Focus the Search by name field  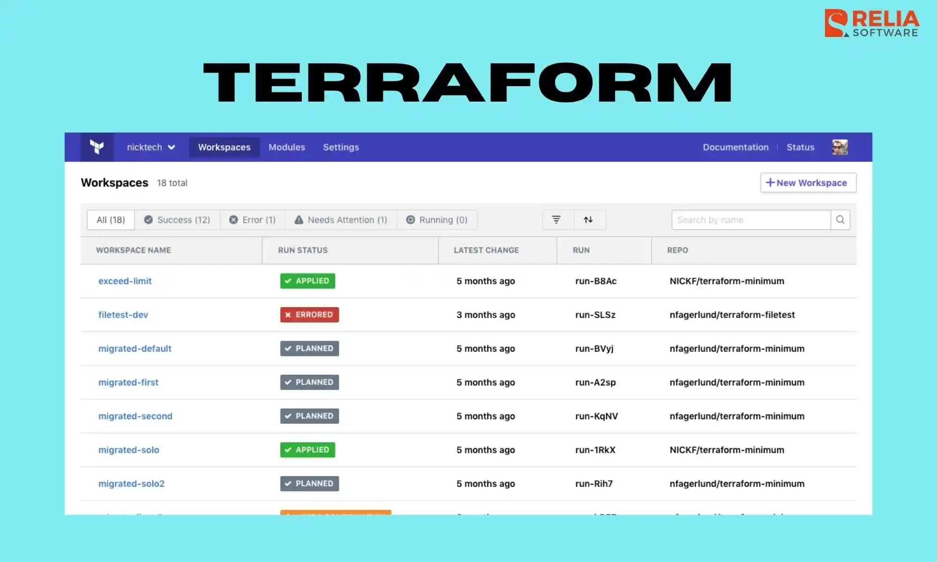[751, 220]
